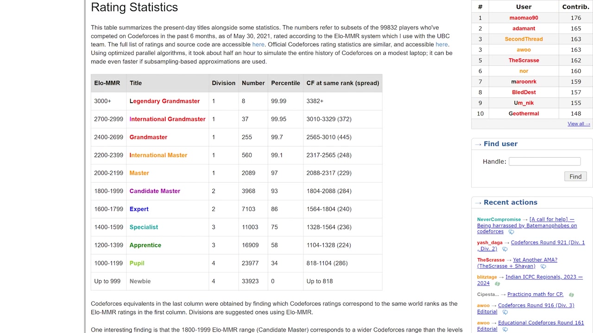
Task: Click comment icon after NeverCompromise's call for help post
Action: 511,232
